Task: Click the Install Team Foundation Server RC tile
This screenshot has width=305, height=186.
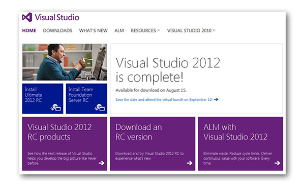Action: click(86, 99)
